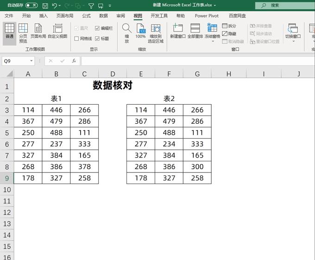Expand the Switch Windows (切换窗口) dropdown
Viewport: 315px width, 260px height.
pos(293,41)
